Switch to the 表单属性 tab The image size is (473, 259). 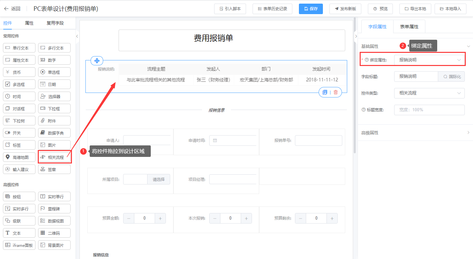coord(409,27)
